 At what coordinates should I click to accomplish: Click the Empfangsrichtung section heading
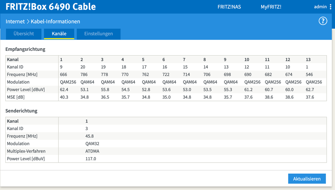[x=25, y=49]
